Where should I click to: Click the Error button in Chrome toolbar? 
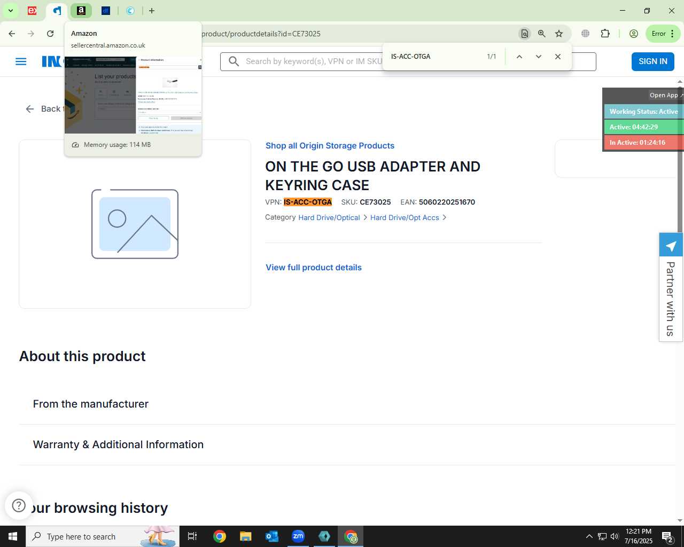(663, 34)
